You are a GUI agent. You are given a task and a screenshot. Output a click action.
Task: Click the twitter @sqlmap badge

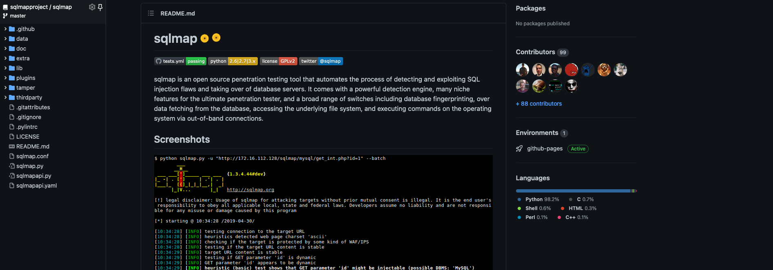321,61
